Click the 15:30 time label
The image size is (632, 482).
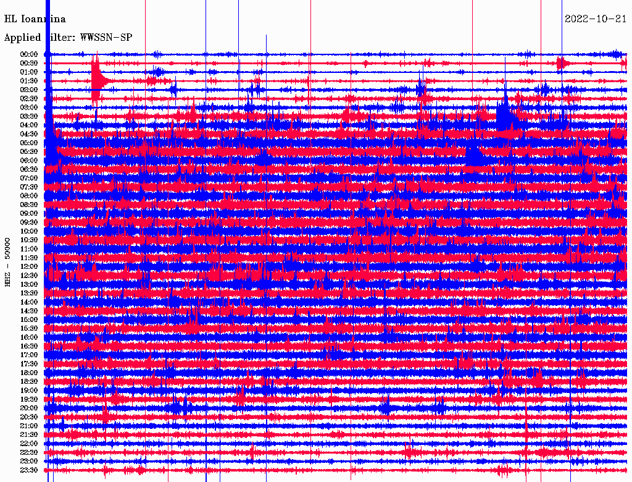coord(29,329)
